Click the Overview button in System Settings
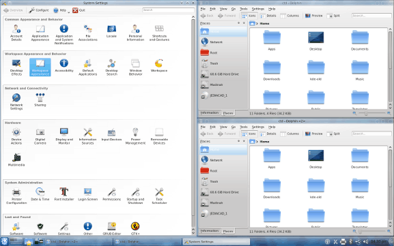This screenshot has width=394, height=246. click(x=13, y=10)
